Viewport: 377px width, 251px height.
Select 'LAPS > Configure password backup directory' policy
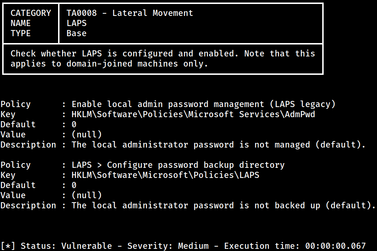coord(178,165)
